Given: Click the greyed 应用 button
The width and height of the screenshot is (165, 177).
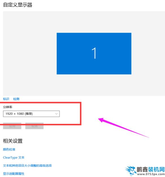Looking at the screenshot, I should click(12, 126).
